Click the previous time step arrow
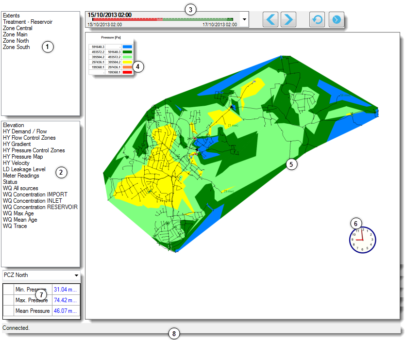This screenshot has height=340, width=406. click(271, 19)
